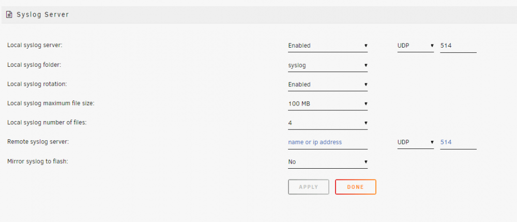
Task: Open the Mirror syslog to flash dropdown
Action: (328, 162)
